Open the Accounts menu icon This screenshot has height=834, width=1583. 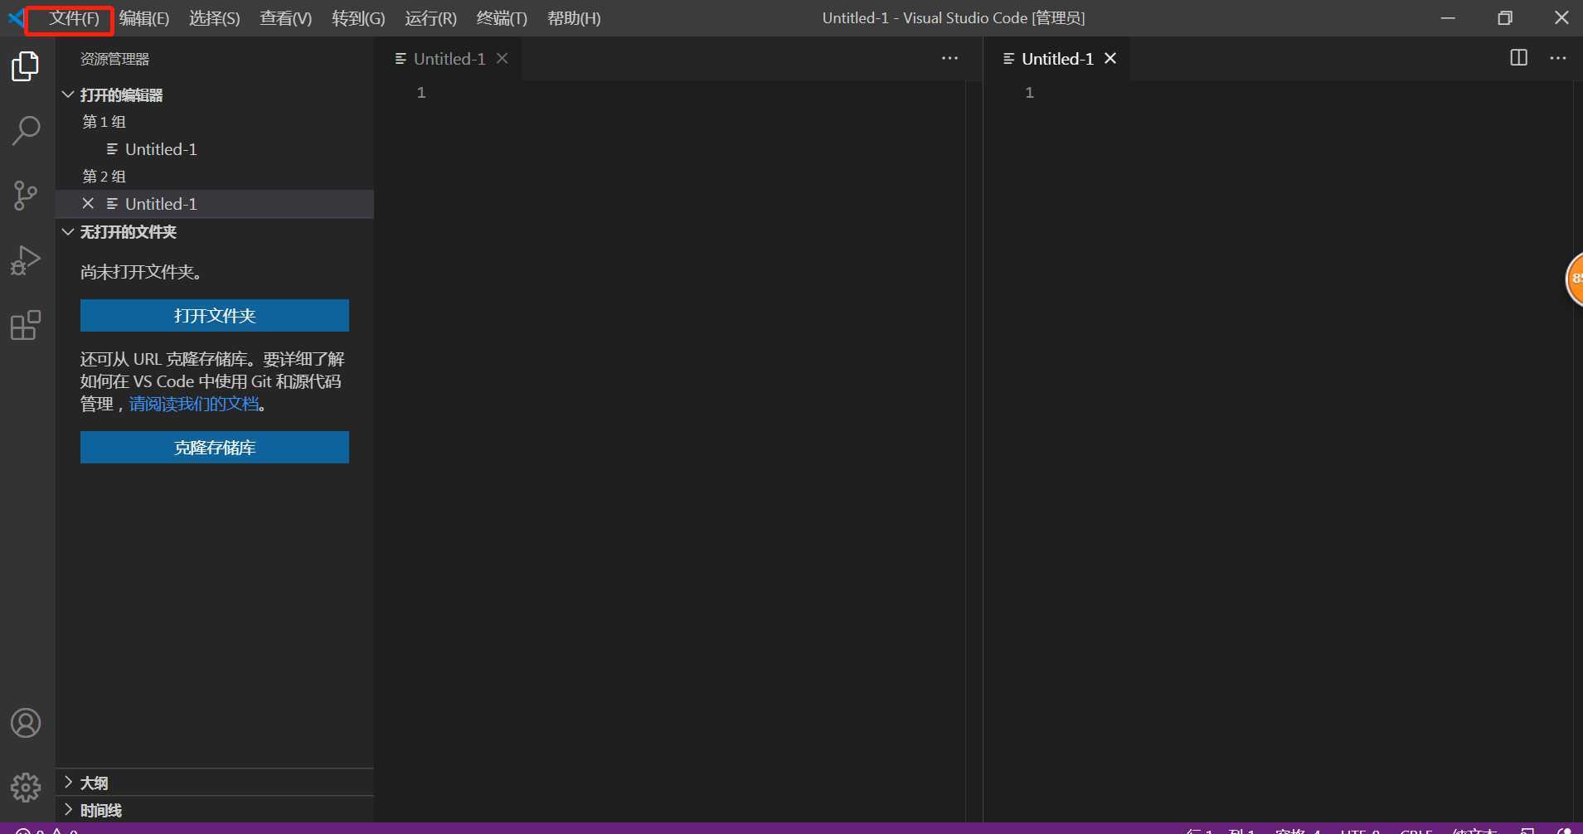coord(26,723)
